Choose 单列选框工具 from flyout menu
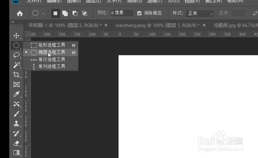This screenshot has height=158, width=258. click(x=50, y=67)
